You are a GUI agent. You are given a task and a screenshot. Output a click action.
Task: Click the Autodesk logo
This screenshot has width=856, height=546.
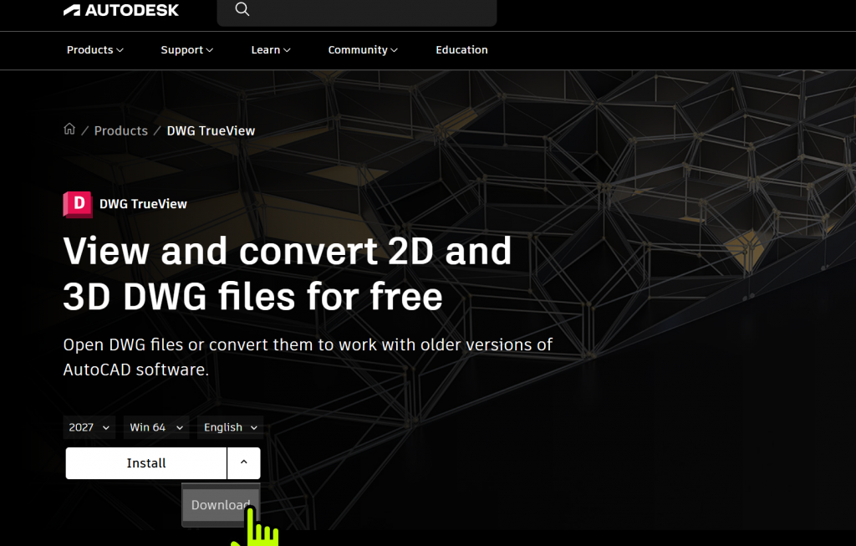121,10
